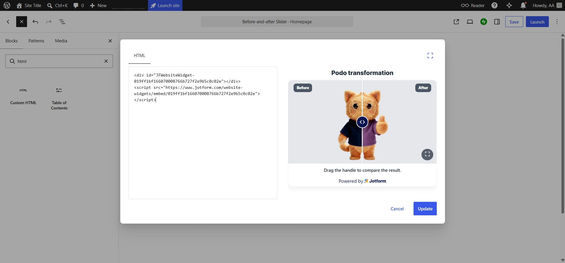
Task: Open the WordPress logo menu
Action: tap(7, 5)
